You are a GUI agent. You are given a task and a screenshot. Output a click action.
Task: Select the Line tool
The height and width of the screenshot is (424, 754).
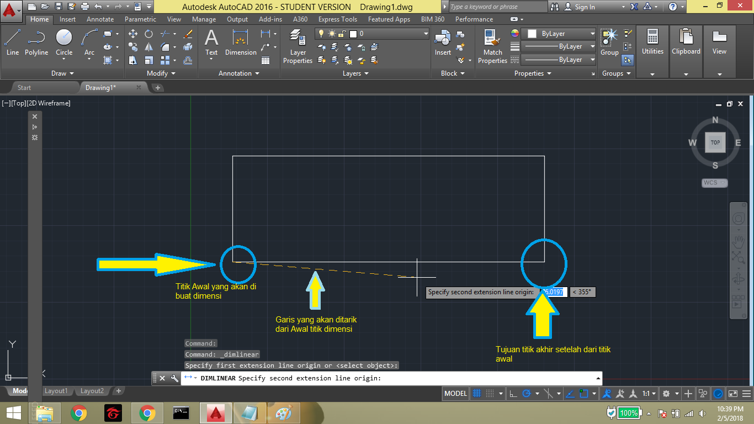[12, 39]
